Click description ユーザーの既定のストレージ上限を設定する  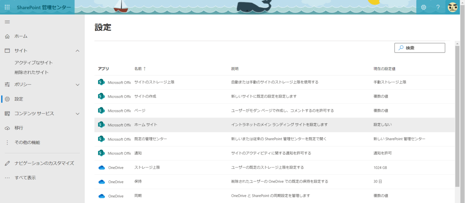267,167
